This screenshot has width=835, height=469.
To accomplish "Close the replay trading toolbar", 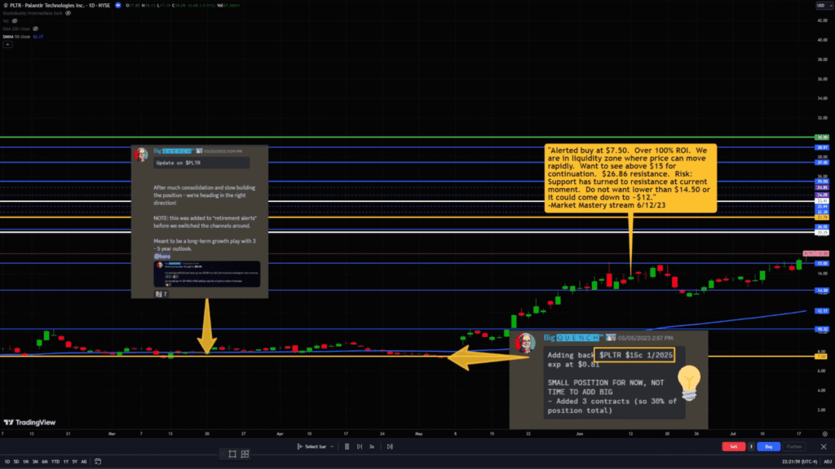I will click(x=825, y=446).
